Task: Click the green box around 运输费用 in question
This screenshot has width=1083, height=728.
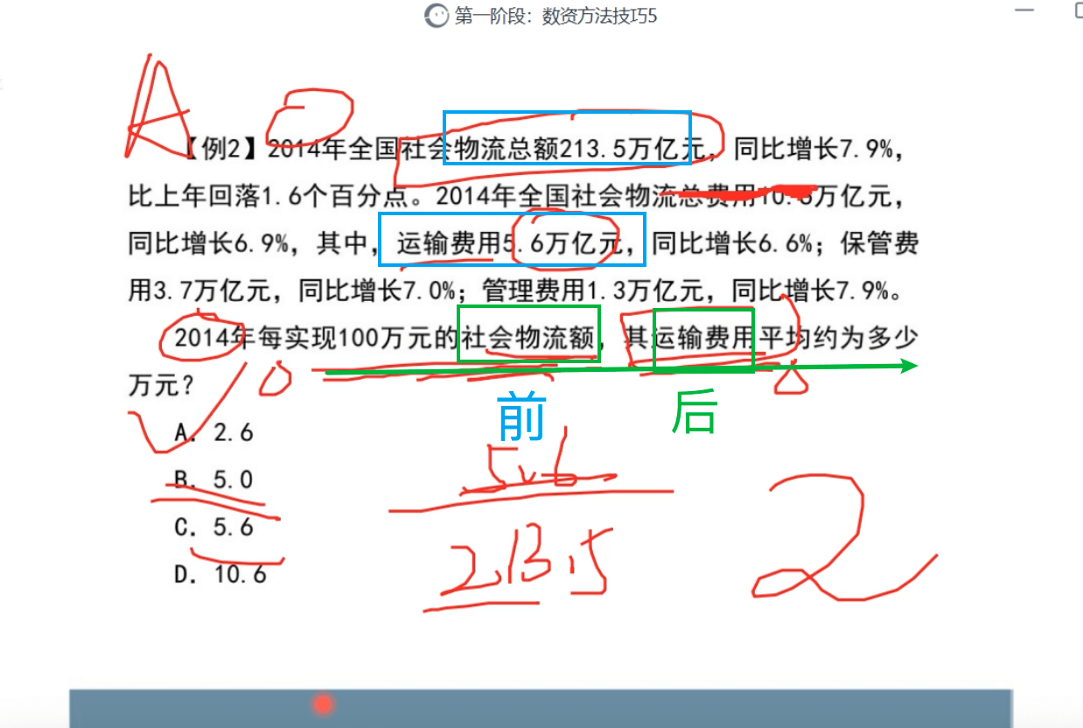Action: pos(703,340)
